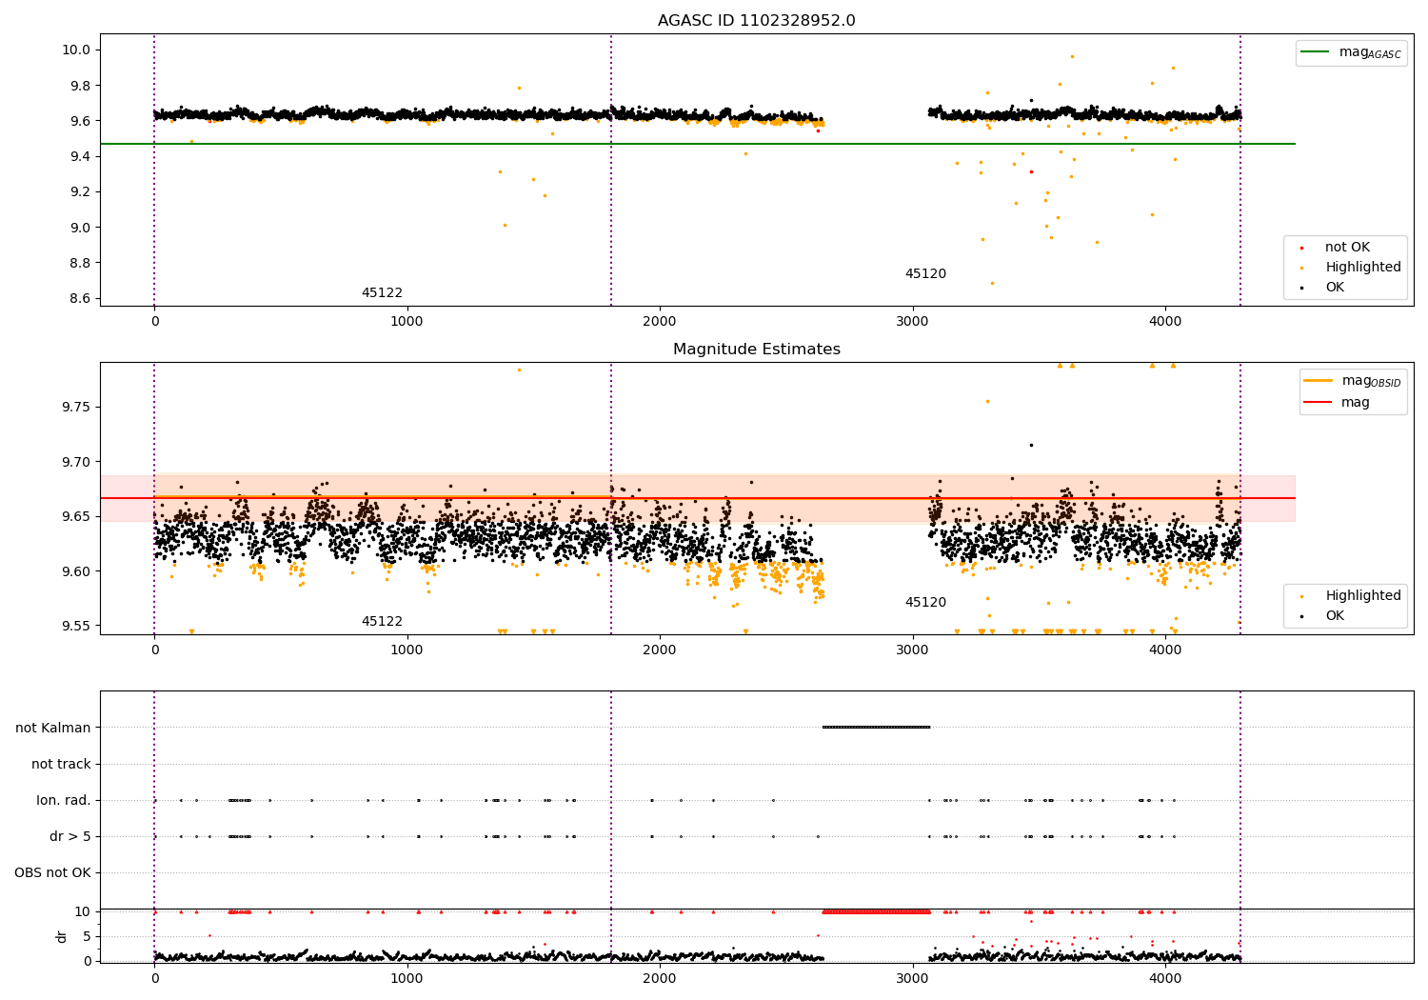The width and height of the screenshot is (1428, 1000).
Task: Click the red mag line in middle plot
Action: click(698, 498)
